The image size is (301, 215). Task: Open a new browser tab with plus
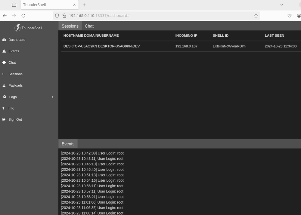84,5
